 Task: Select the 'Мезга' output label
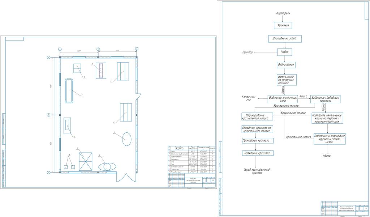click(x=327, y=156)
